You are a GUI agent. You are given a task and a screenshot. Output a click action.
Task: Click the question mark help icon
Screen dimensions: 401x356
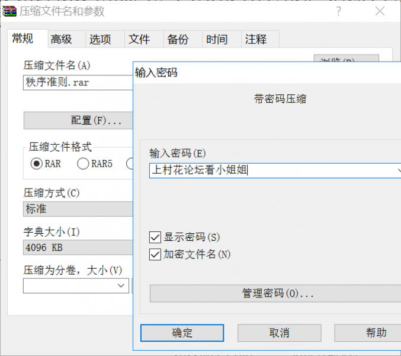click(x=339, y=11)
